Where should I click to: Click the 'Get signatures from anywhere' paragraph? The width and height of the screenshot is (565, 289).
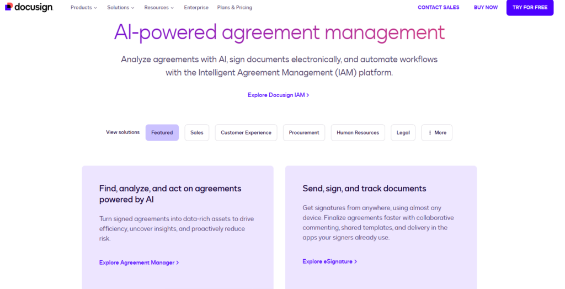(378, 223)
